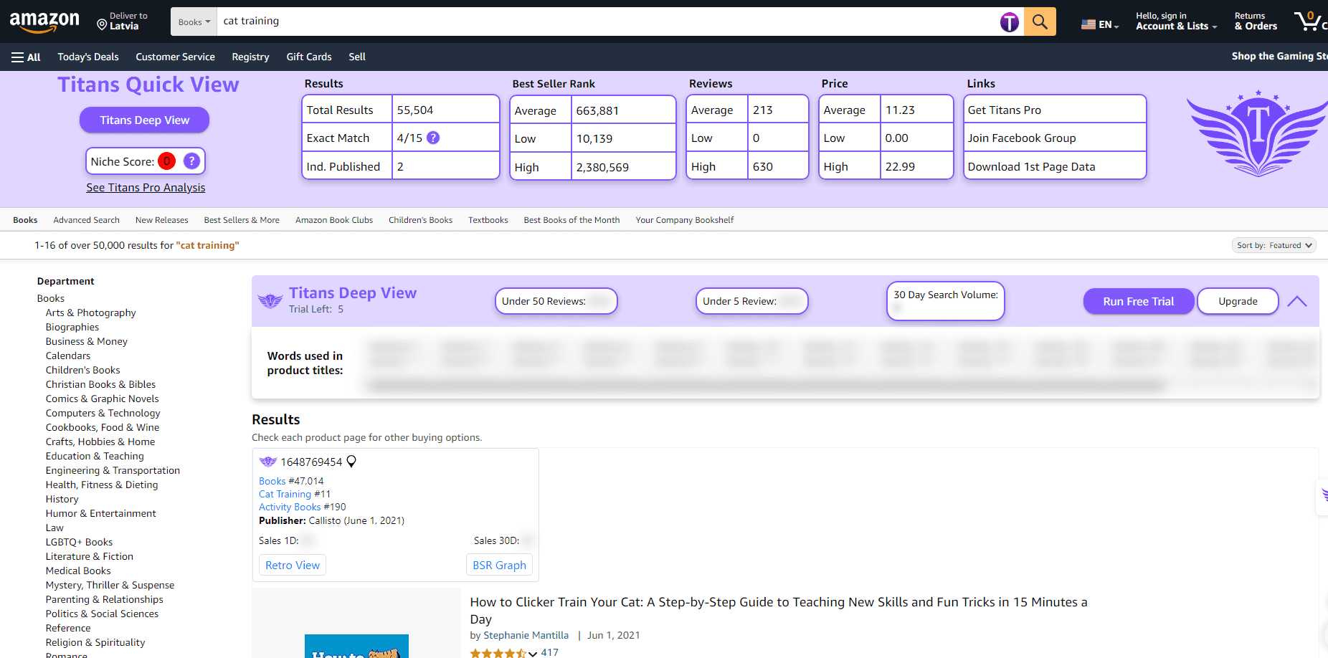Click the Niche Score question mark help icon
This screenshot has height=658, width=1328.
pyautogui.click(x=191, y=161)
